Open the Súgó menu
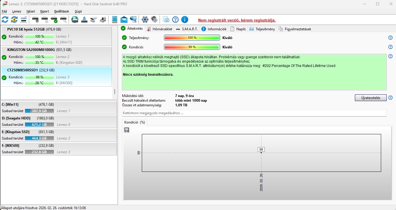396x210 pixels. pos(78,12)
